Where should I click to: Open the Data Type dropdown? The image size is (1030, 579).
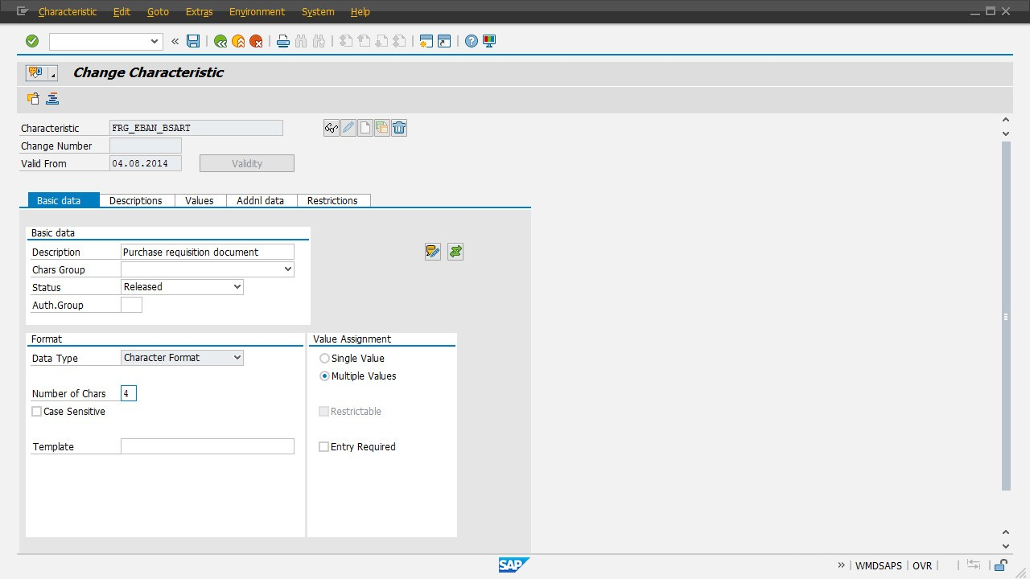click(237, 358)
